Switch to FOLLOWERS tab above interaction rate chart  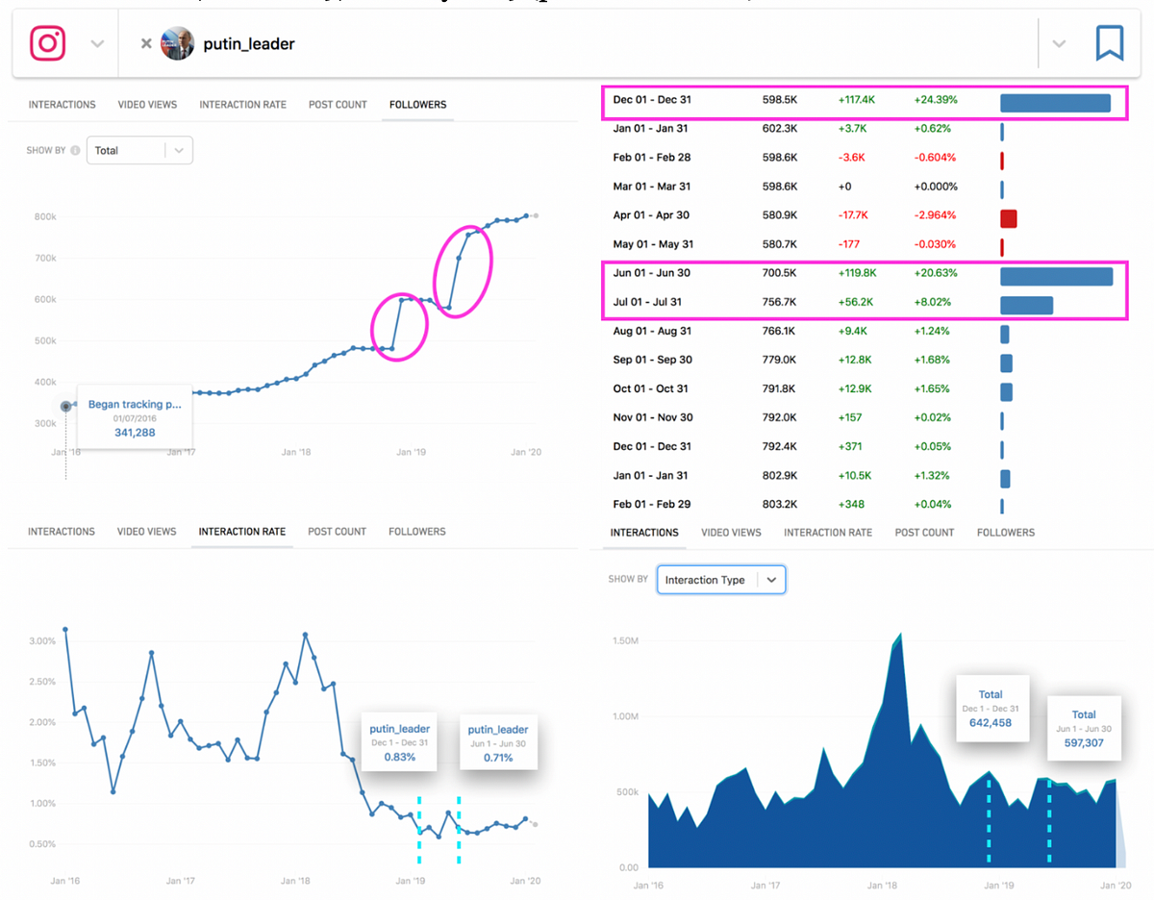coord(417,532)
